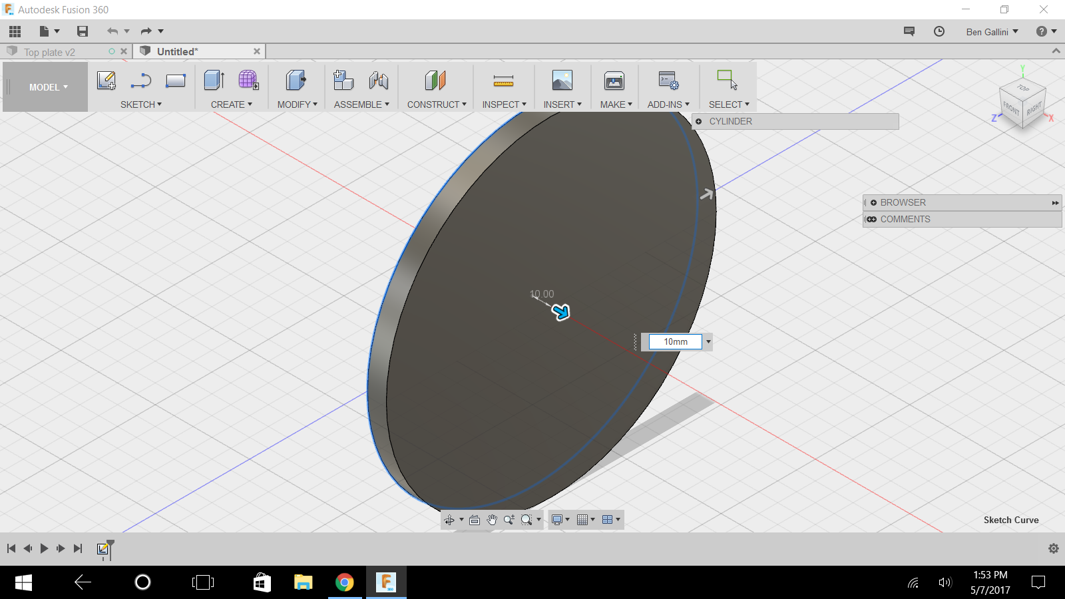Image resolution: width=1065 pixels, height=599 pixels.
Task: Select the Orbit navigation tool
Action: click(x=449, y=520)
